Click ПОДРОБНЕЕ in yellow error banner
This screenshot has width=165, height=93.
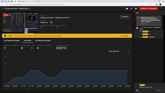(x=124, y=36)
